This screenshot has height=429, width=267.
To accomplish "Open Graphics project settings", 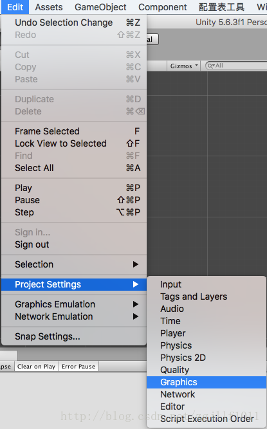I will tap(207, 382).
